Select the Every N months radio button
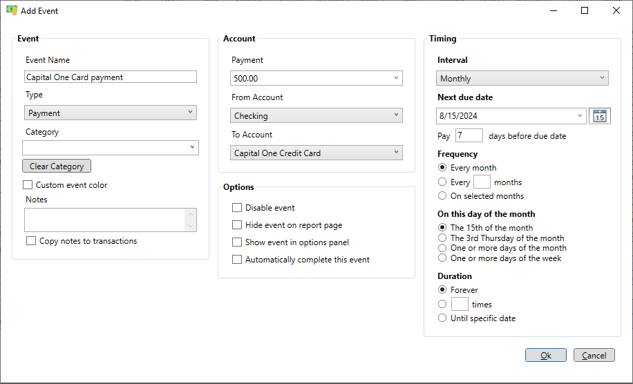Image resolution: width=633 pixels, height=384 pixels. coord(442,182)
